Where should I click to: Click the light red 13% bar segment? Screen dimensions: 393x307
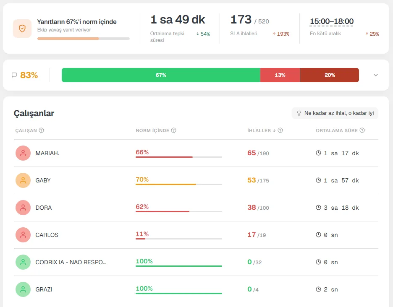pyautogui.click(x=280, y=75)
